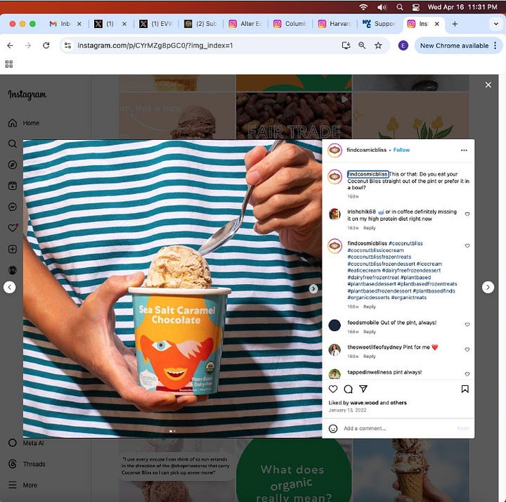This screenshot has height=502, width=506.
Task: Open irishchik68's profile name
Action: [361, 212]
